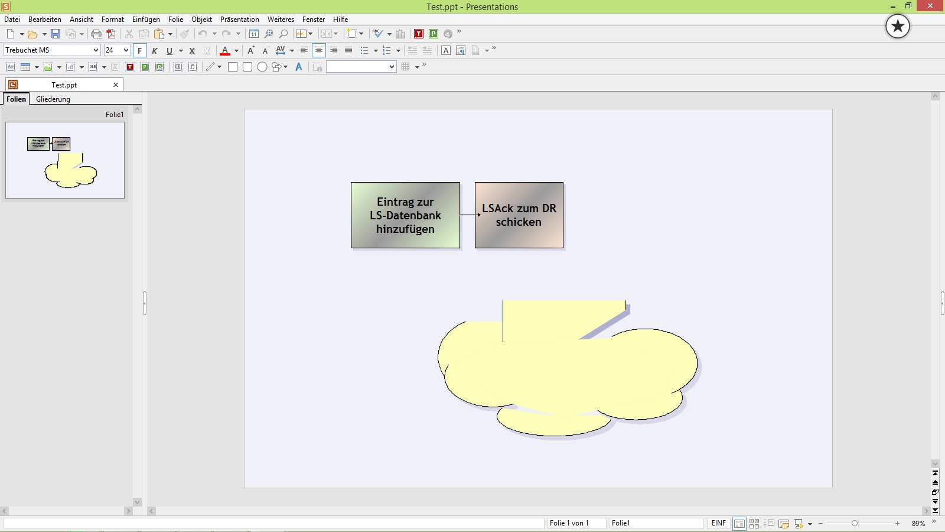Select the Folien tab
Image resolution: width=945 pixels, height=532 pixels.
pos(17,99)
